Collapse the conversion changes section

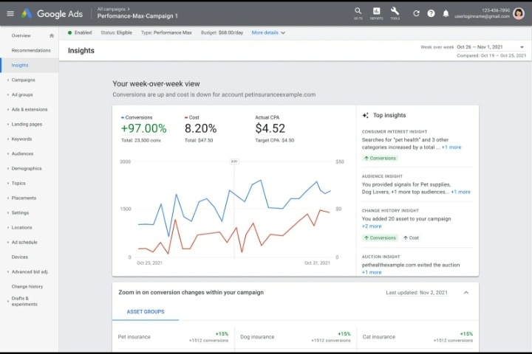[x=465, y=293]
